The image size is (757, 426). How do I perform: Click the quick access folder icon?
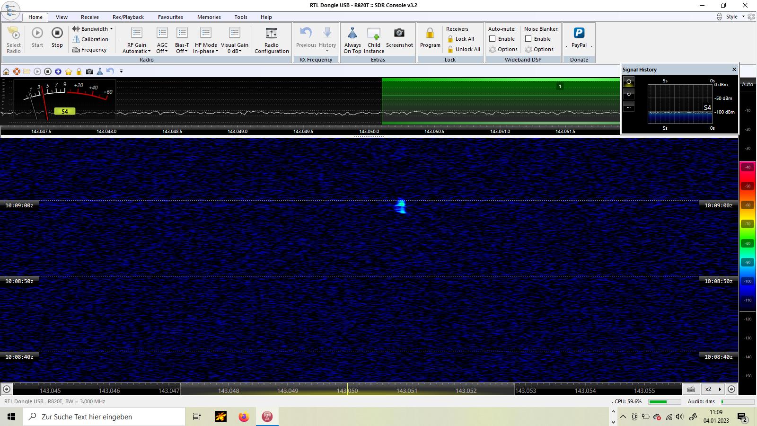click(27, 71)
